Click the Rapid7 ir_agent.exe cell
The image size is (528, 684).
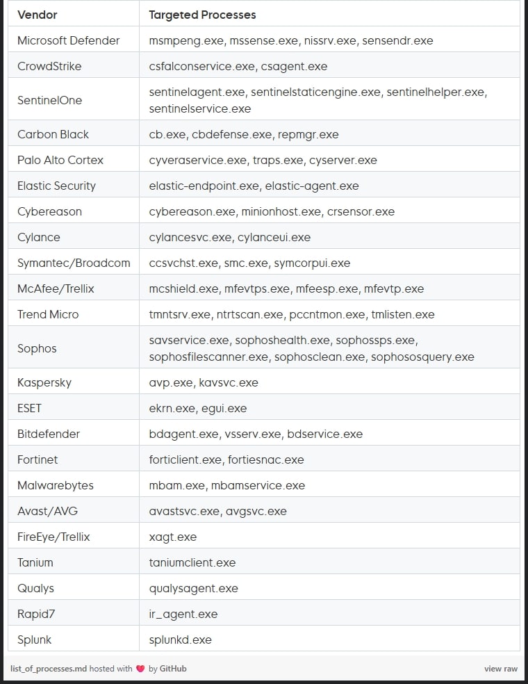(x=183, y=614)
